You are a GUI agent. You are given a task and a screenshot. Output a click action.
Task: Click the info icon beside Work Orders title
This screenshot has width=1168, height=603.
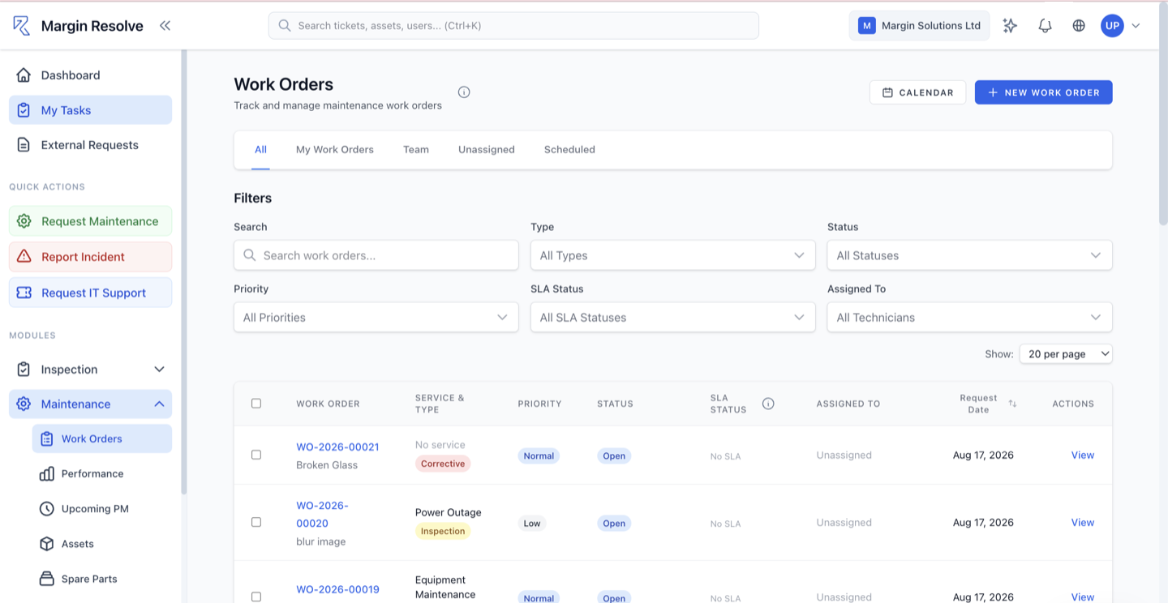pyautogui.click(x=464, y=92)
